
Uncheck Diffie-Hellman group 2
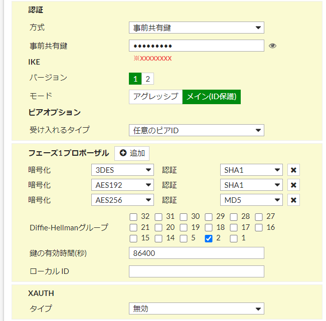point(209,238)
